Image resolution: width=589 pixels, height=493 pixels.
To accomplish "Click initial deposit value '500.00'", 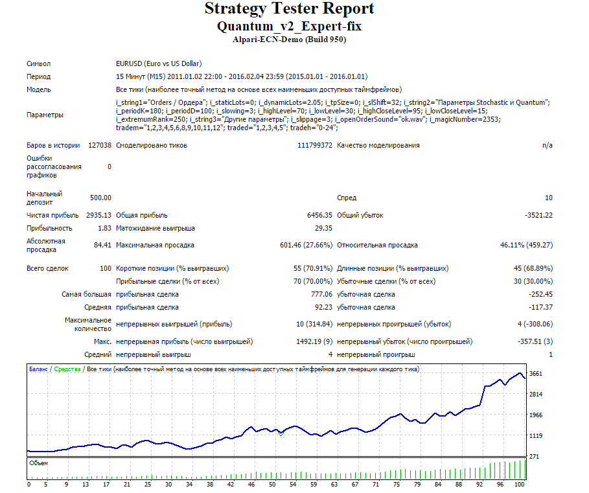I will point(100,198).
